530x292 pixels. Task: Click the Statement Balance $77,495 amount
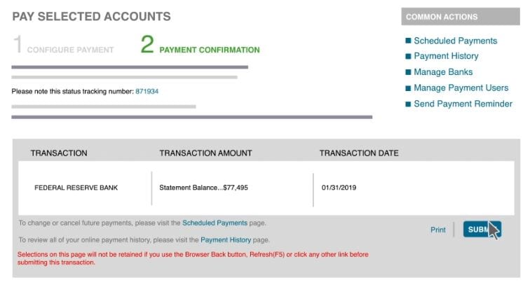pyautogui.click(x=203, y=188)
